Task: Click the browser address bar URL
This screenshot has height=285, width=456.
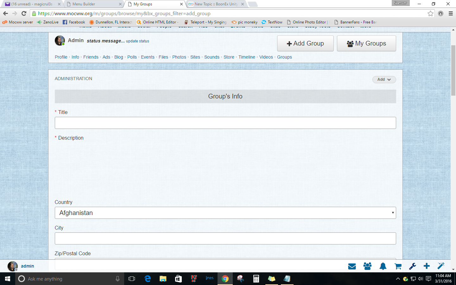Action: (124, 14)
